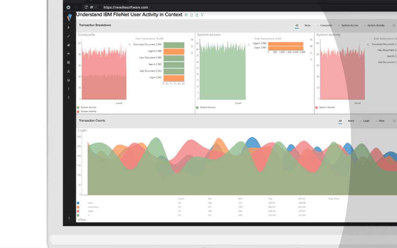Screen dimensions: 397x248
Task: Click the orange marketing legend dot
Action: (x=78, y=207)
